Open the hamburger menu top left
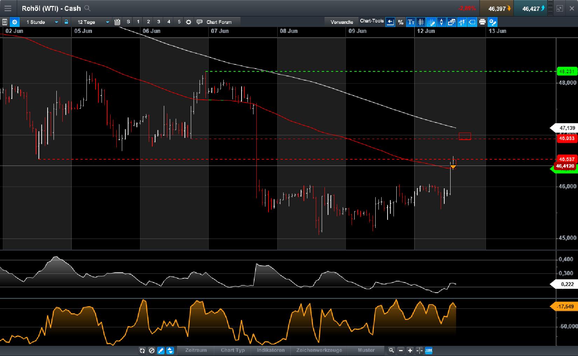This screenshot has height=356, width=578. click(8, 8)
